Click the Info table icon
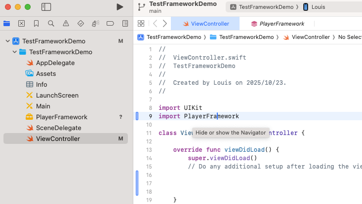This screenshot has height=204, width=362. point(30,84)
